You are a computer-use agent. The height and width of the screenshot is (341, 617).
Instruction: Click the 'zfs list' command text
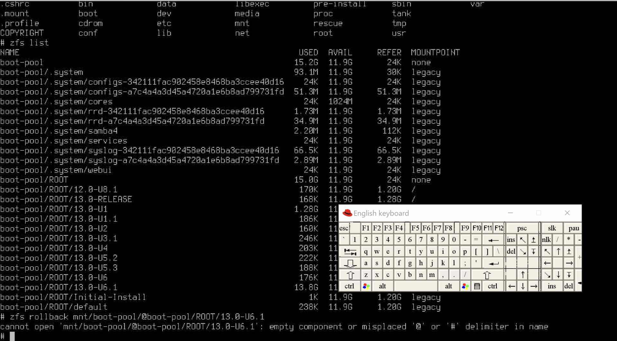tap(29, 43)
